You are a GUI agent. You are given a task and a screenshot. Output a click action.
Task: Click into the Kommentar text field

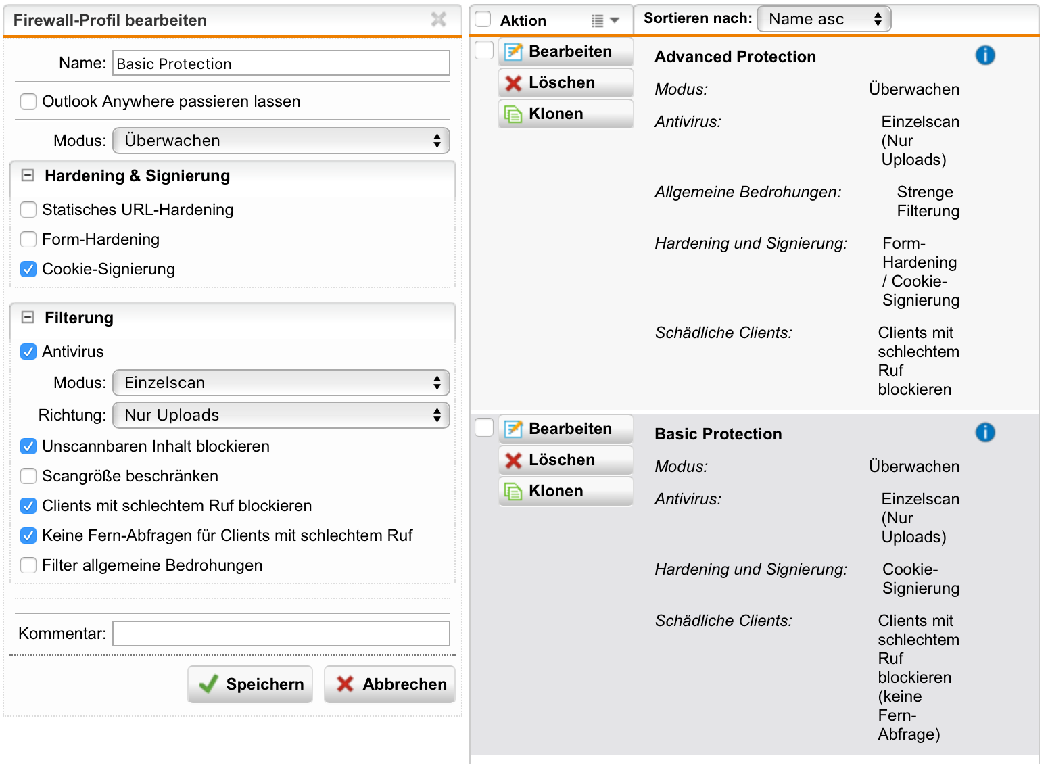(281, 634)
